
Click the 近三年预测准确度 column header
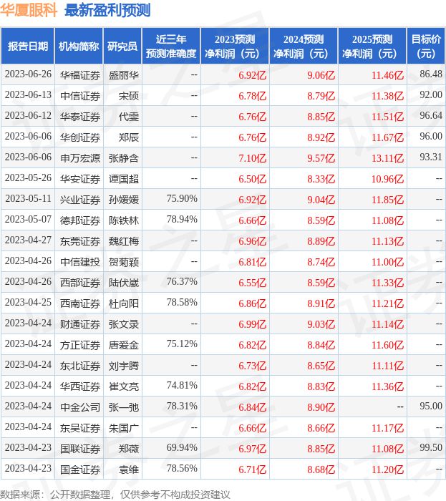[x=171, y=46]
